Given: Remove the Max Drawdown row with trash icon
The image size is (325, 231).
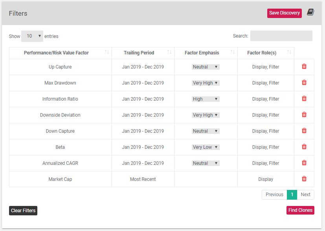Looking at the screenshot, I should pos(304,83).
